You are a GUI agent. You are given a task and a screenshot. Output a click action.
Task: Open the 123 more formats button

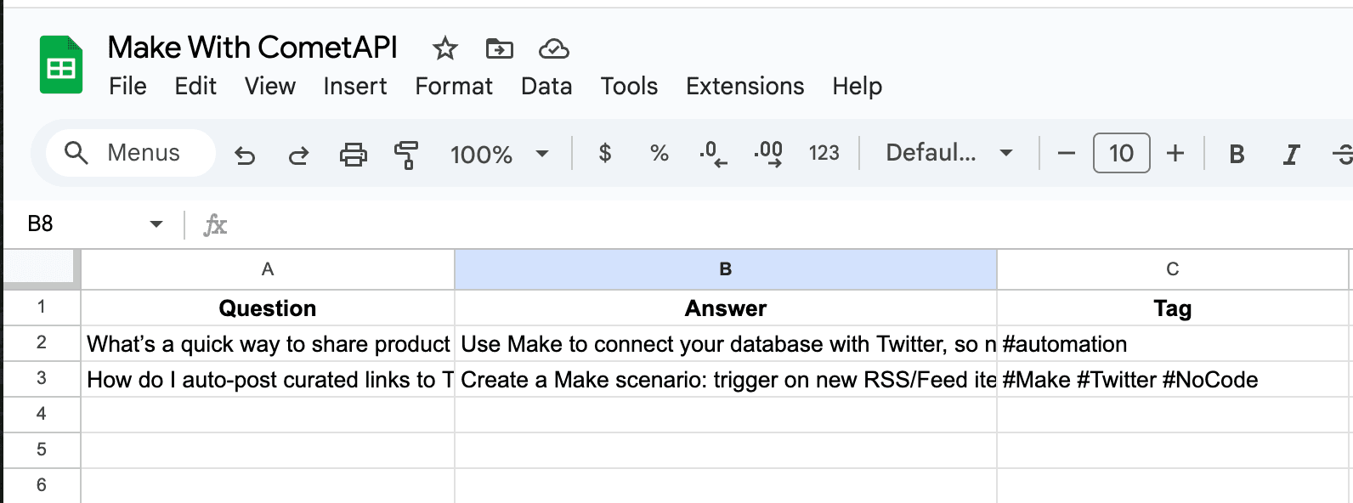click(x=824, y=153)
